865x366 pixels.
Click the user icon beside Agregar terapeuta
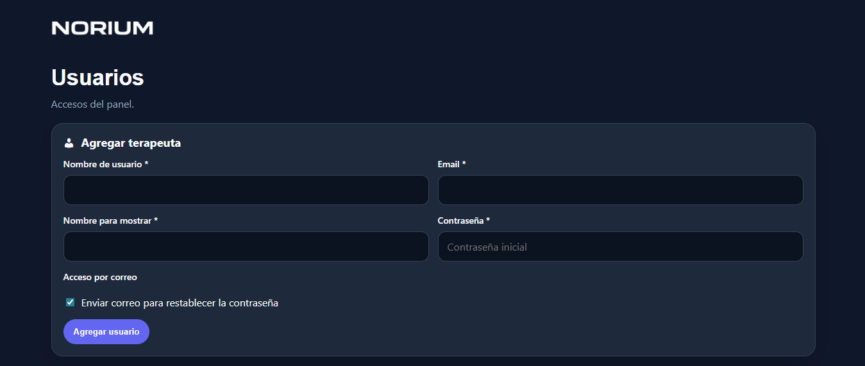point(69,143)
